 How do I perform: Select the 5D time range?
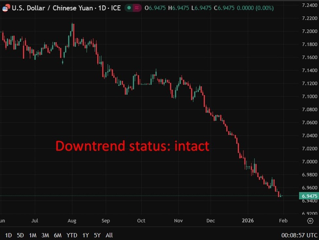click(x=20, y=235)
